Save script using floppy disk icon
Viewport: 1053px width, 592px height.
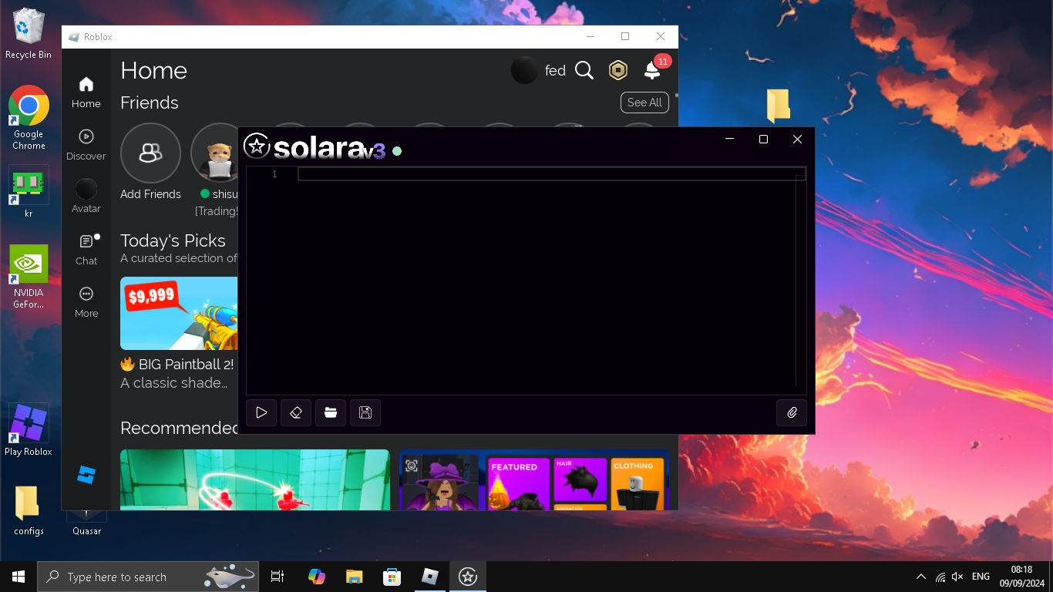pyautogui.click(x=365, y=413)
